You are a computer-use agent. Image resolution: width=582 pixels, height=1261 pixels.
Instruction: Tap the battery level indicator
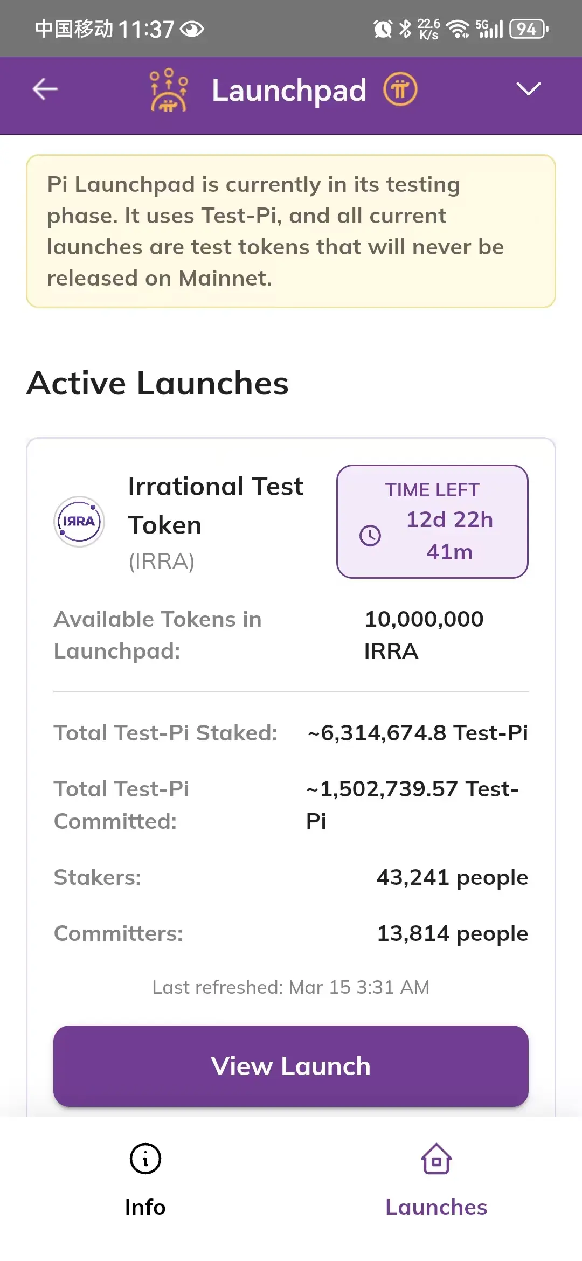point(528,29)
